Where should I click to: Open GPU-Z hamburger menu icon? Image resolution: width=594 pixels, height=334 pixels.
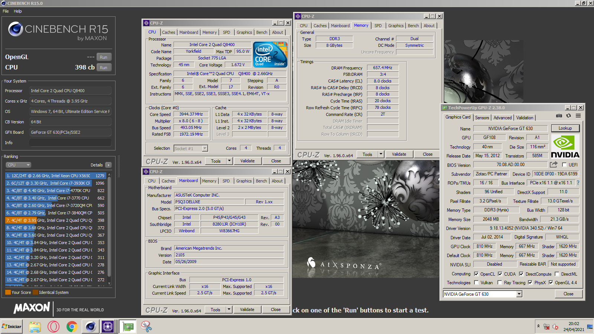coord(578,116)
